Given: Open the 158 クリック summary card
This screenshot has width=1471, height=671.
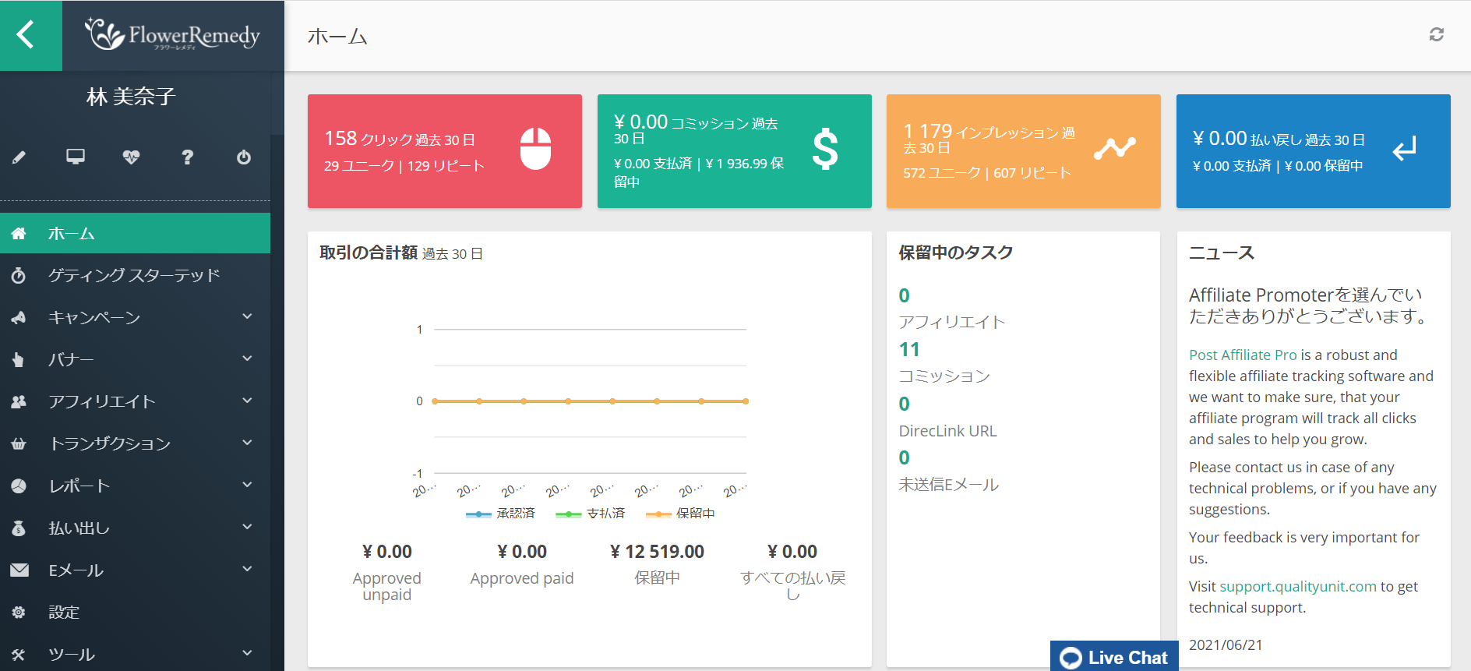Looking at the screenshot, I should coord(445,151).
